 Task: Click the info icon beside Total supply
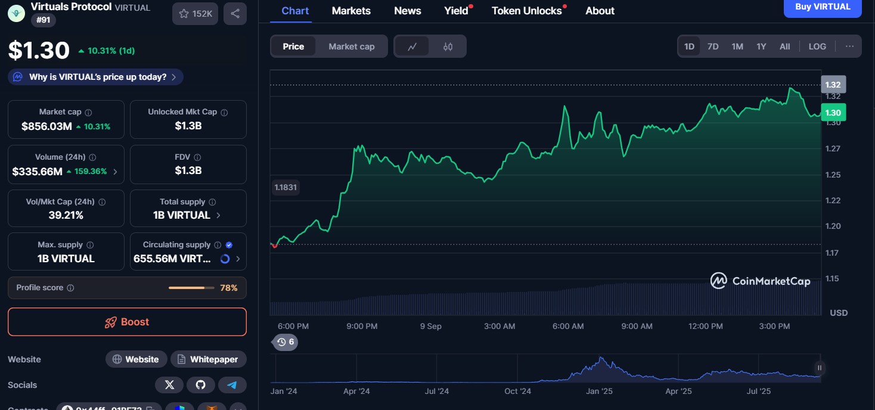(212, 202)
